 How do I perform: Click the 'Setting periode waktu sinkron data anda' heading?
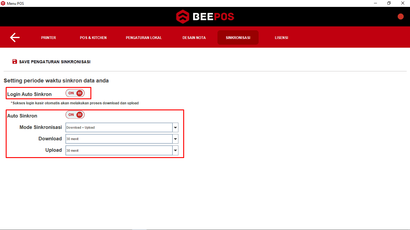pyautogui.click(x=56, y=81)
